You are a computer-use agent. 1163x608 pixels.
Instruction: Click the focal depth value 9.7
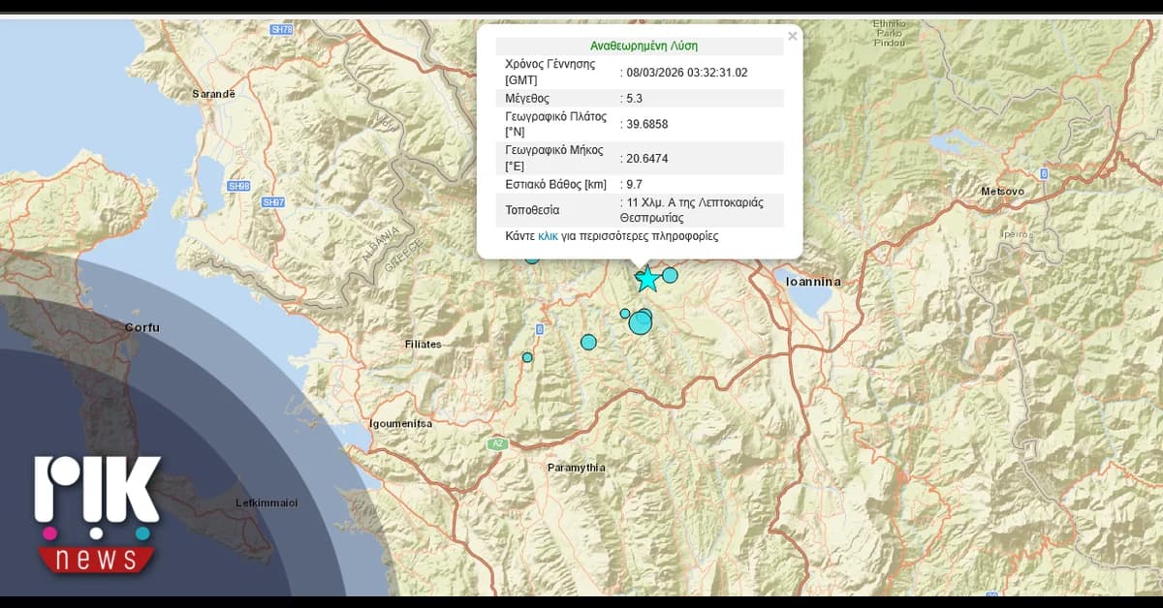[x=634, y=184]
